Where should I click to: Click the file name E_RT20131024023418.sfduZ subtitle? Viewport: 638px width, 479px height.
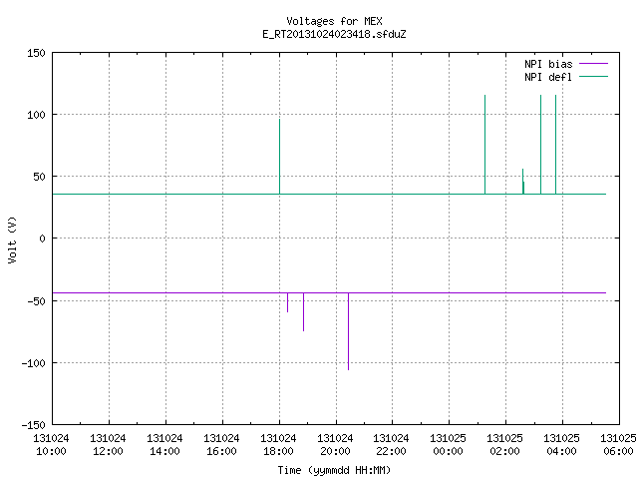334,34
